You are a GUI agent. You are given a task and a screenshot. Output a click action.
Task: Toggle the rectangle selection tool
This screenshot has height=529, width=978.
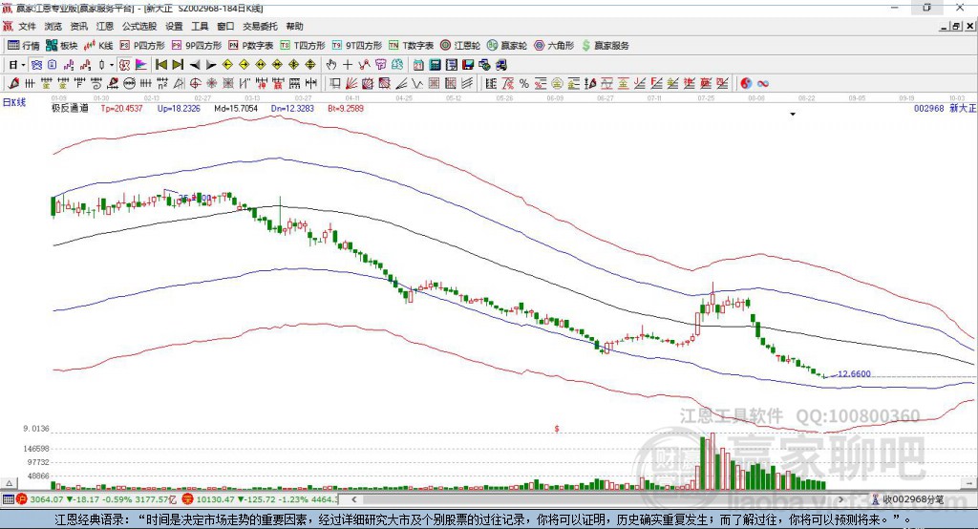335,84
